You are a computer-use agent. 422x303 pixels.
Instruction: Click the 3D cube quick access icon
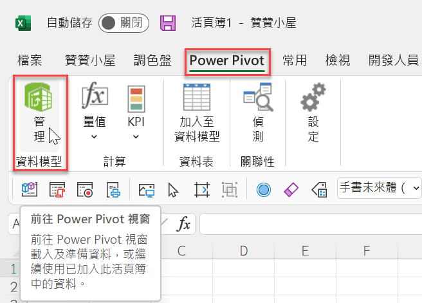(x=30, y=189)
